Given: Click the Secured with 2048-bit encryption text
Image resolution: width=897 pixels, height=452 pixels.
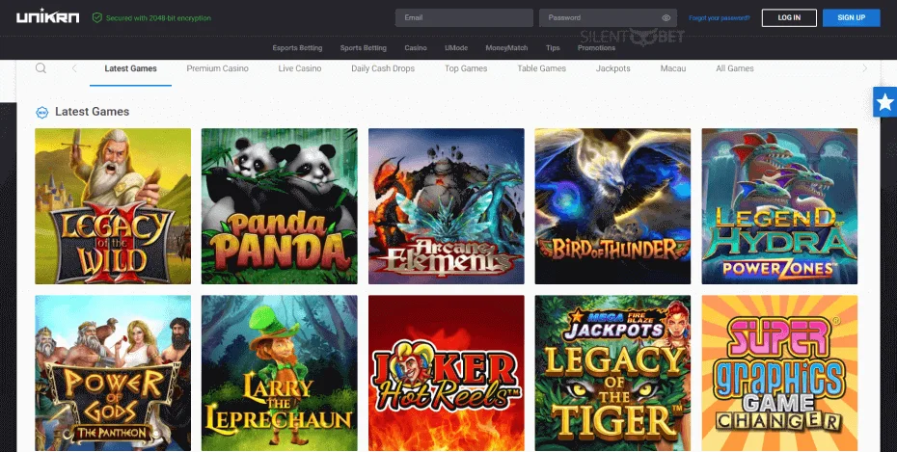Looking at the screenshot, I should 158,17.
